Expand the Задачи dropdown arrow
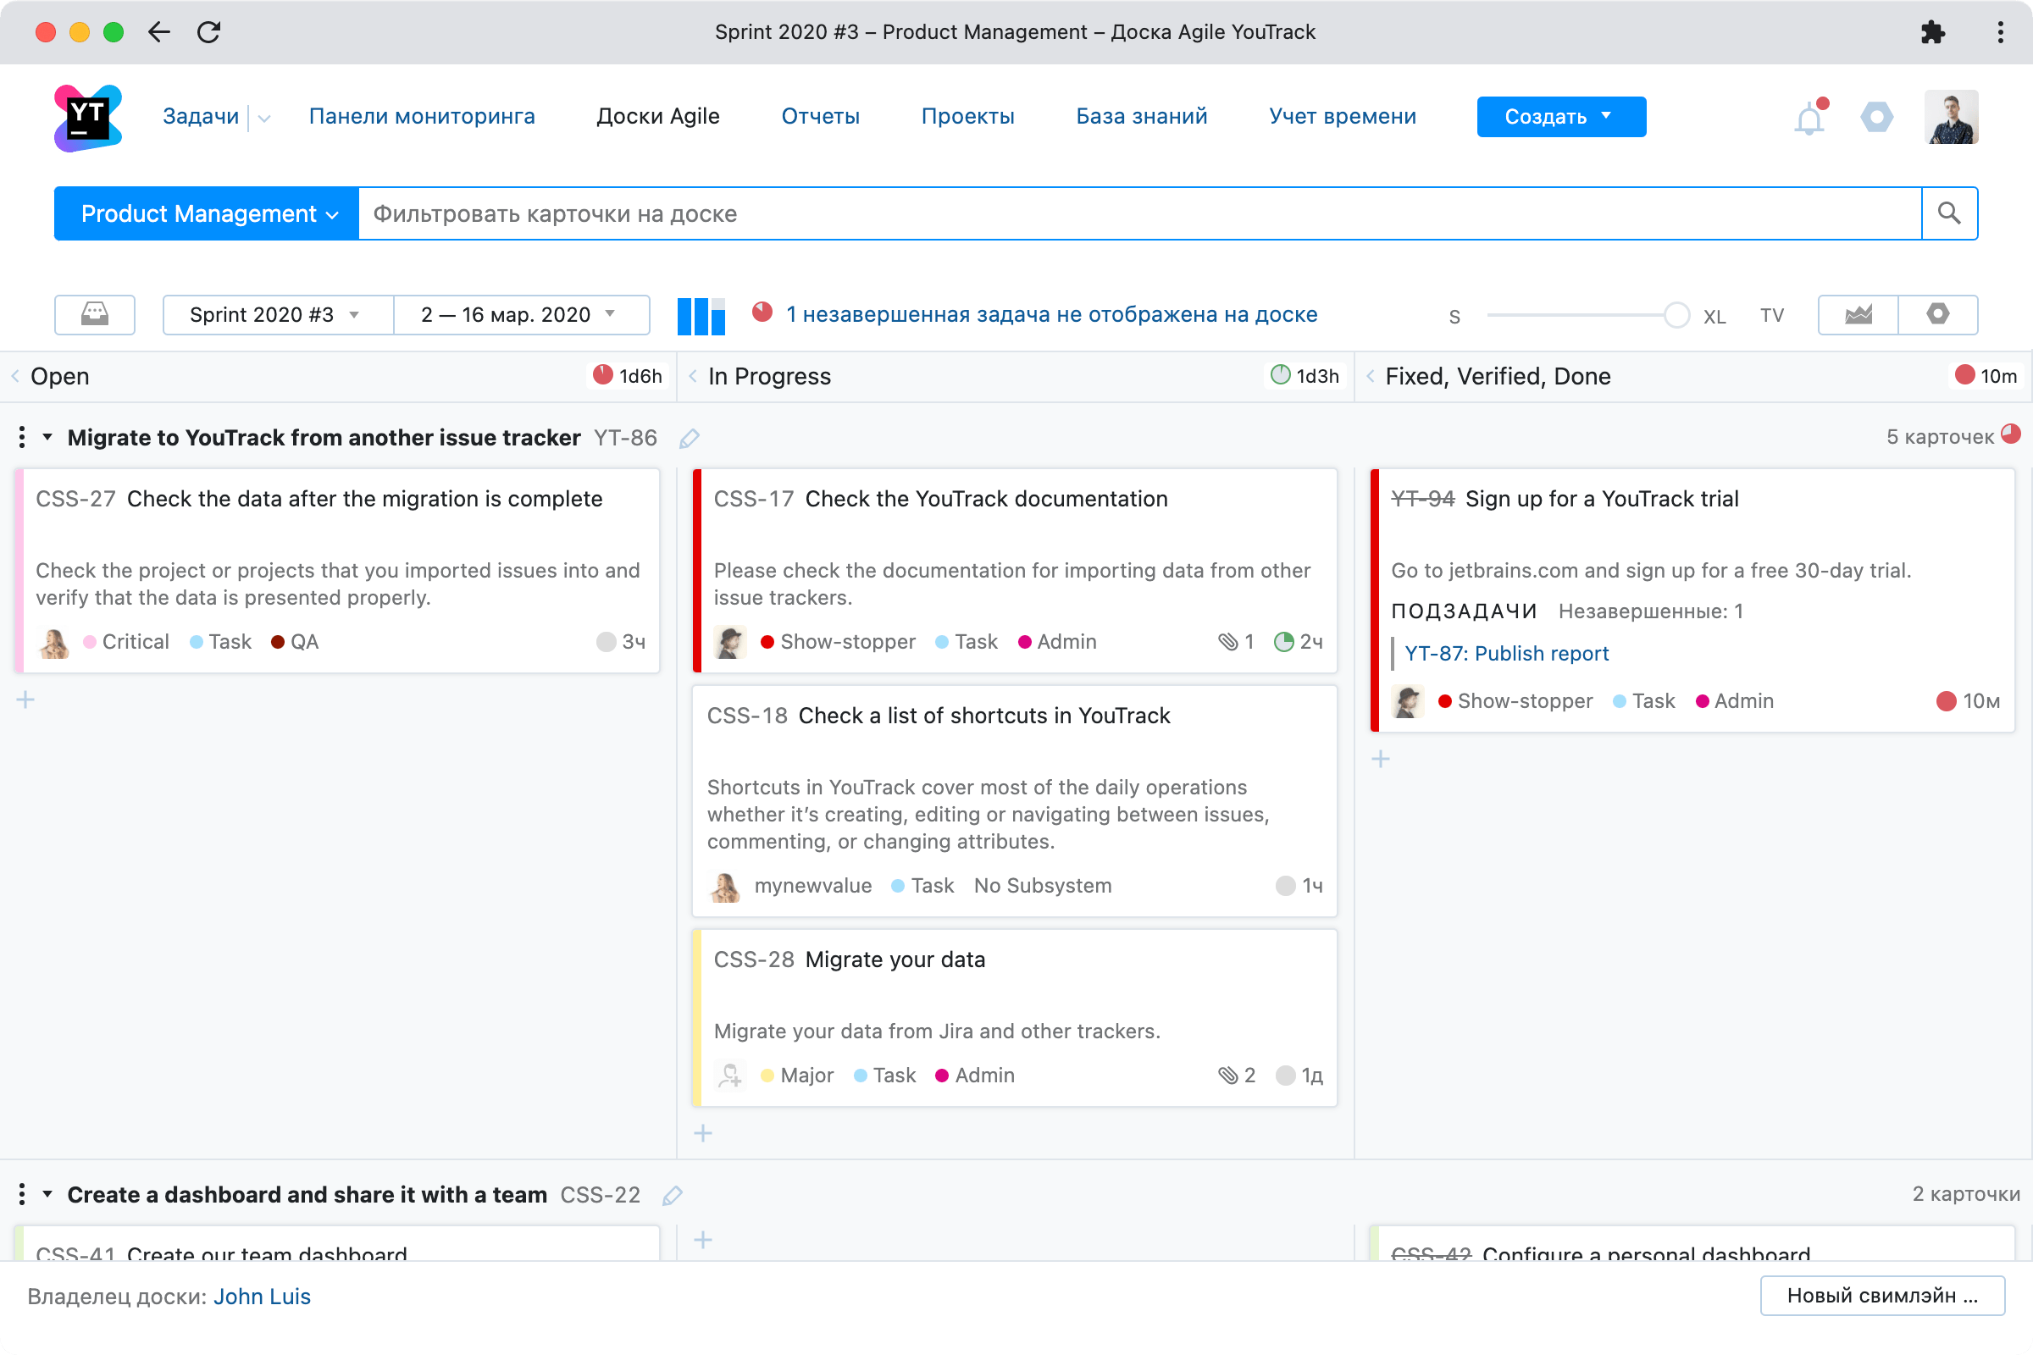 [x=264, y=119]
